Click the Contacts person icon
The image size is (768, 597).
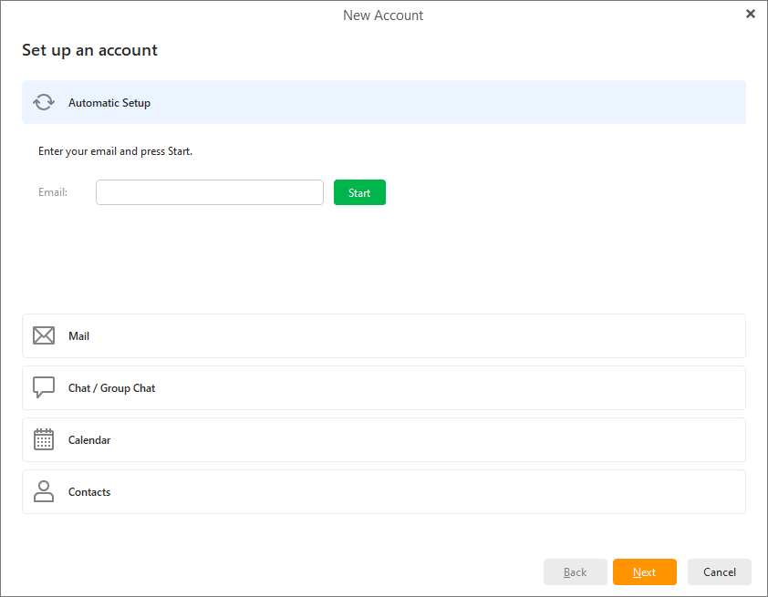44,492
